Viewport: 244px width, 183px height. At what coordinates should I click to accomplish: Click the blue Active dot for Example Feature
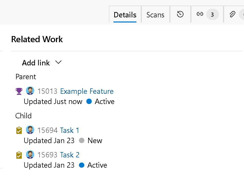(89, 101)
